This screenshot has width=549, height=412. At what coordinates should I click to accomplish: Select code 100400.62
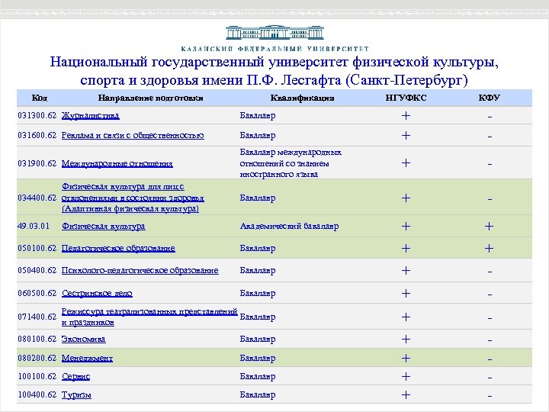(x=37, y=395)
